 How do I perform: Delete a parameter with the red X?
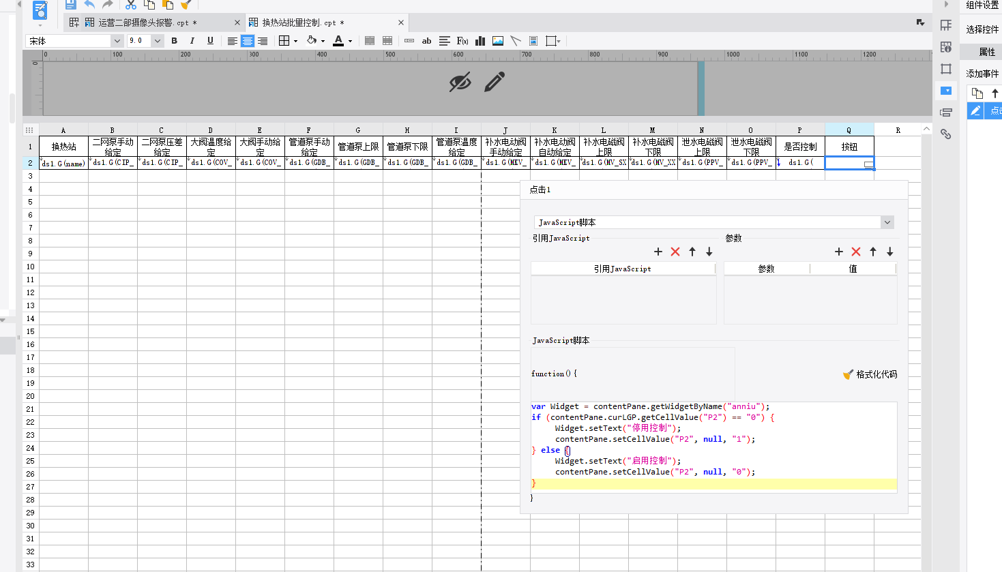[x=856, y=252]
